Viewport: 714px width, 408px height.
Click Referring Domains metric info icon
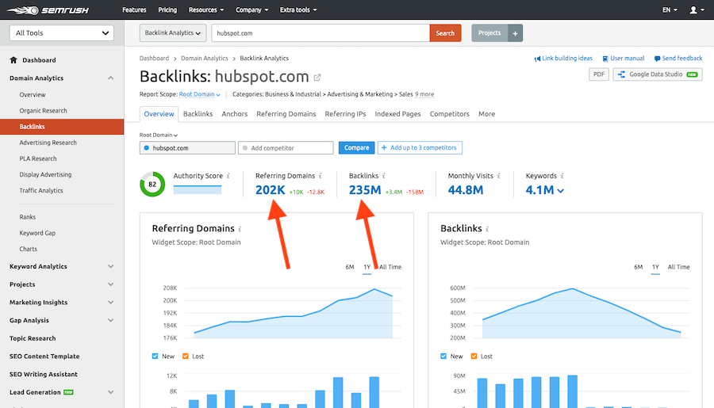pos(321,176)
